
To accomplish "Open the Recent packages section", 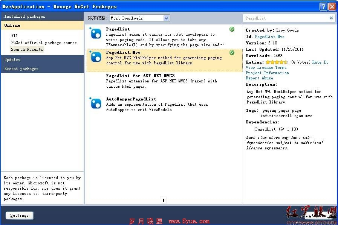I will [x=42, y=68].
